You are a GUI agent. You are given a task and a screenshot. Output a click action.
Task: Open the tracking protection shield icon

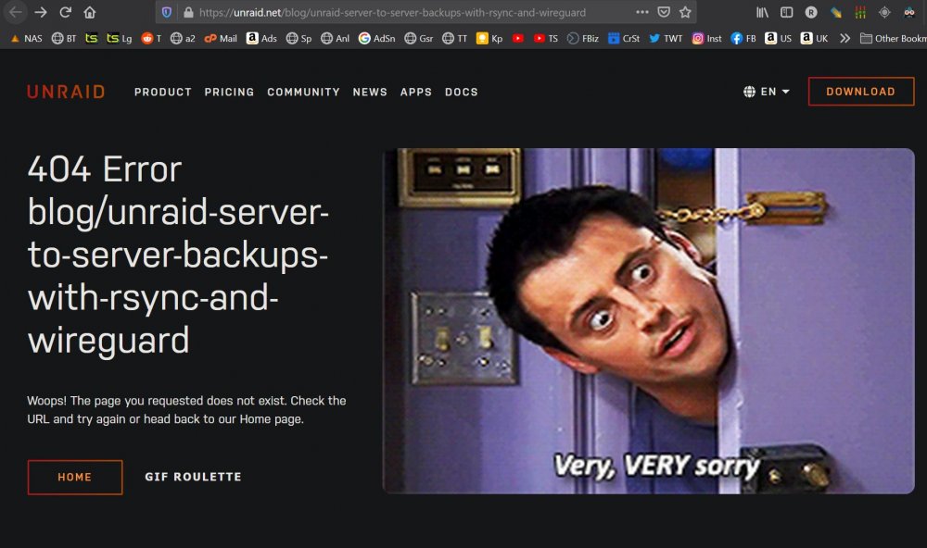pyautogui.click(x=167, y=12)
